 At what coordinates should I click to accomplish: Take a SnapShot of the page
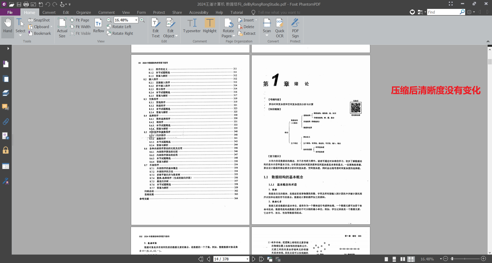click(x=39, y=20)
